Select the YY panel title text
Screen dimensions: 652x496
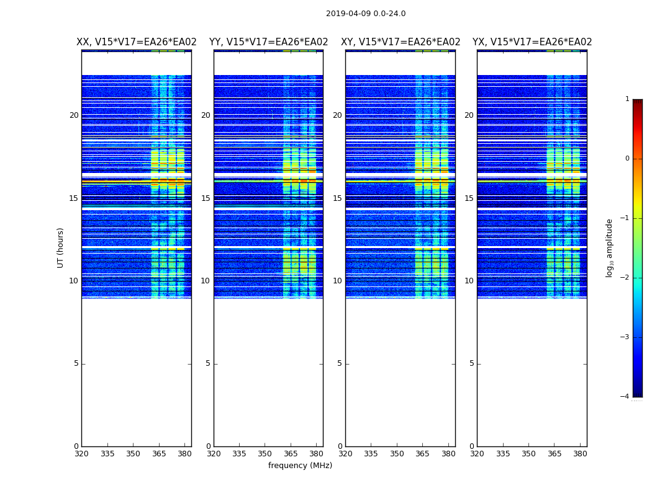(x=268, y=42)
